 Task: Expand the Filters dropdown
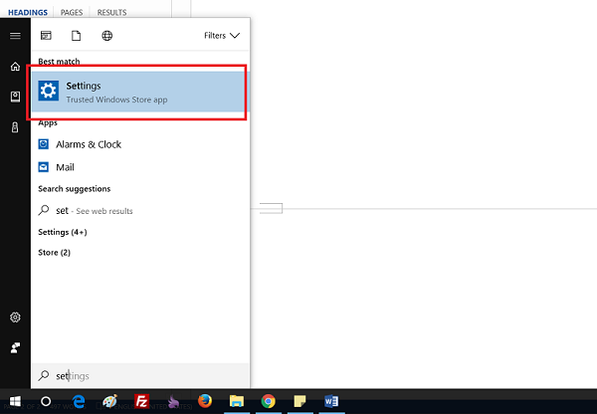point(221,36)
